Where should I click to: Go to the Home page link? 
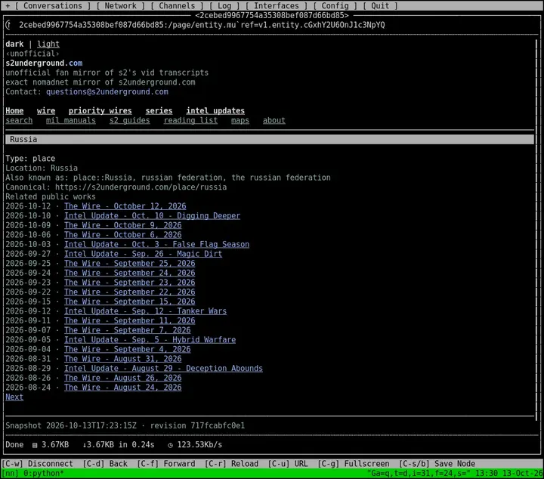click(x=14, y=110)
